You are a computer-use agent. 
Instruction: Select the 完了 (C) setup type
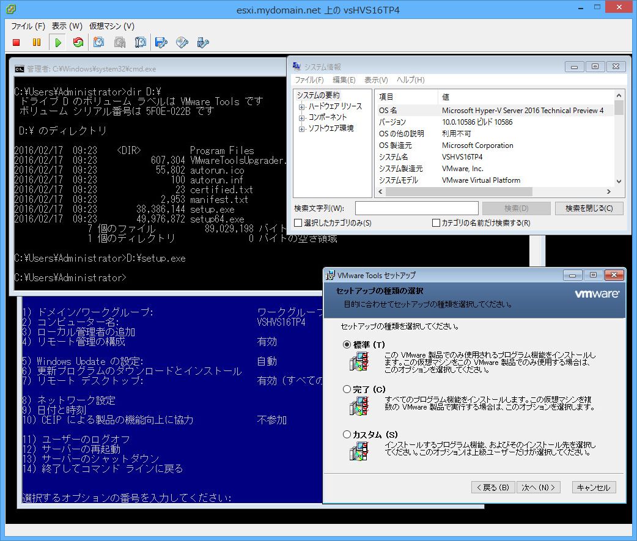(x=347, y=389)
